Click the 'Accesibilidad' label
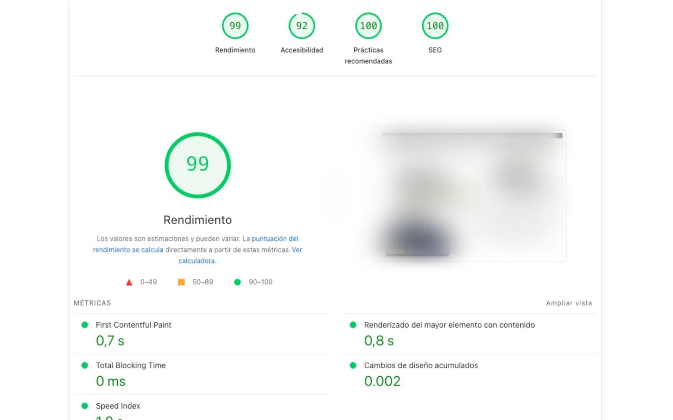 pos(302,50)
